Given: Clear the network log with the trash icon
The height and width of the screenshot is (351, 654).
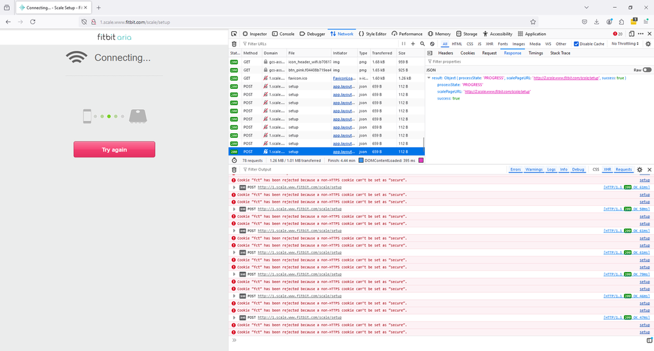Looking at the screenshot, I should click(234, 44).
